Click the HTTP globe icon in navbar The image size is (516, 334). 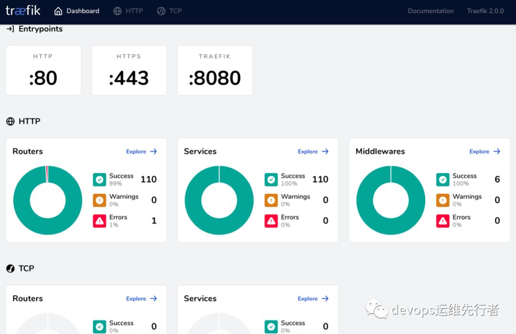pos(118,11)
